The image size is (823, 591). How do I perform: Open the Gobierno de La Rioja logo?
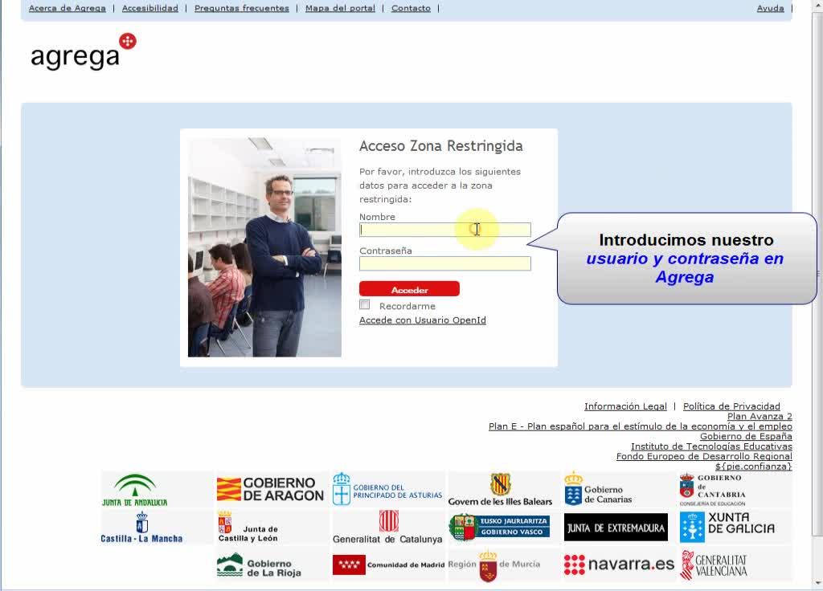point(259,566)
